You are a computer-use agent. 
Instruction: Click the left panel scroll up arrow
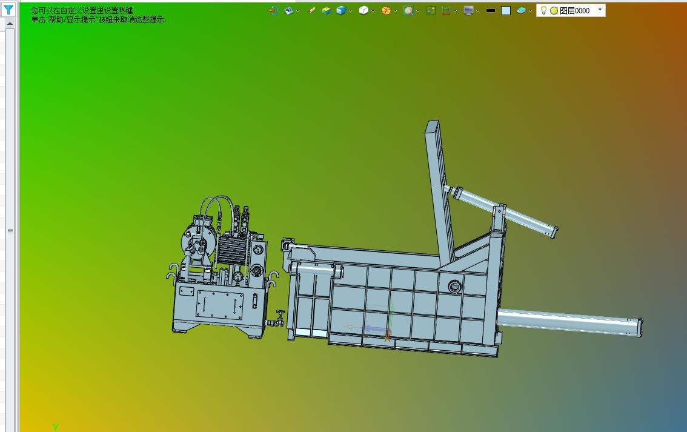coord(10,23)
